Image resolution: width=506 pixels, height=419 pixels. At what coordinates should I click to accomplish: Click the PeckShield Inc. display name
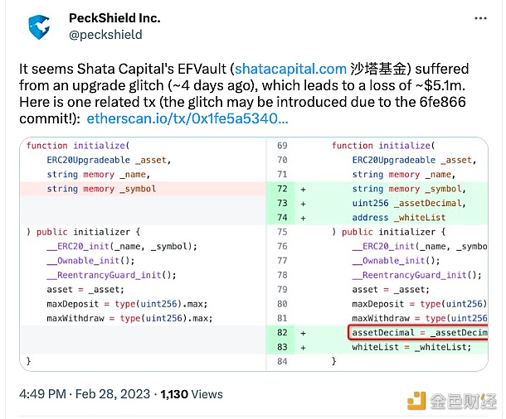pyautogui.click(x=114, y=18)
